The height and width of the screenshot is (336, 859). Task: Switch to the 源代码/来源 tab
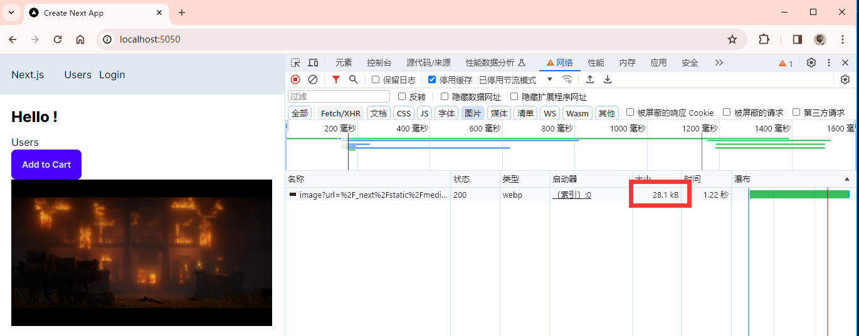[428, 63]
